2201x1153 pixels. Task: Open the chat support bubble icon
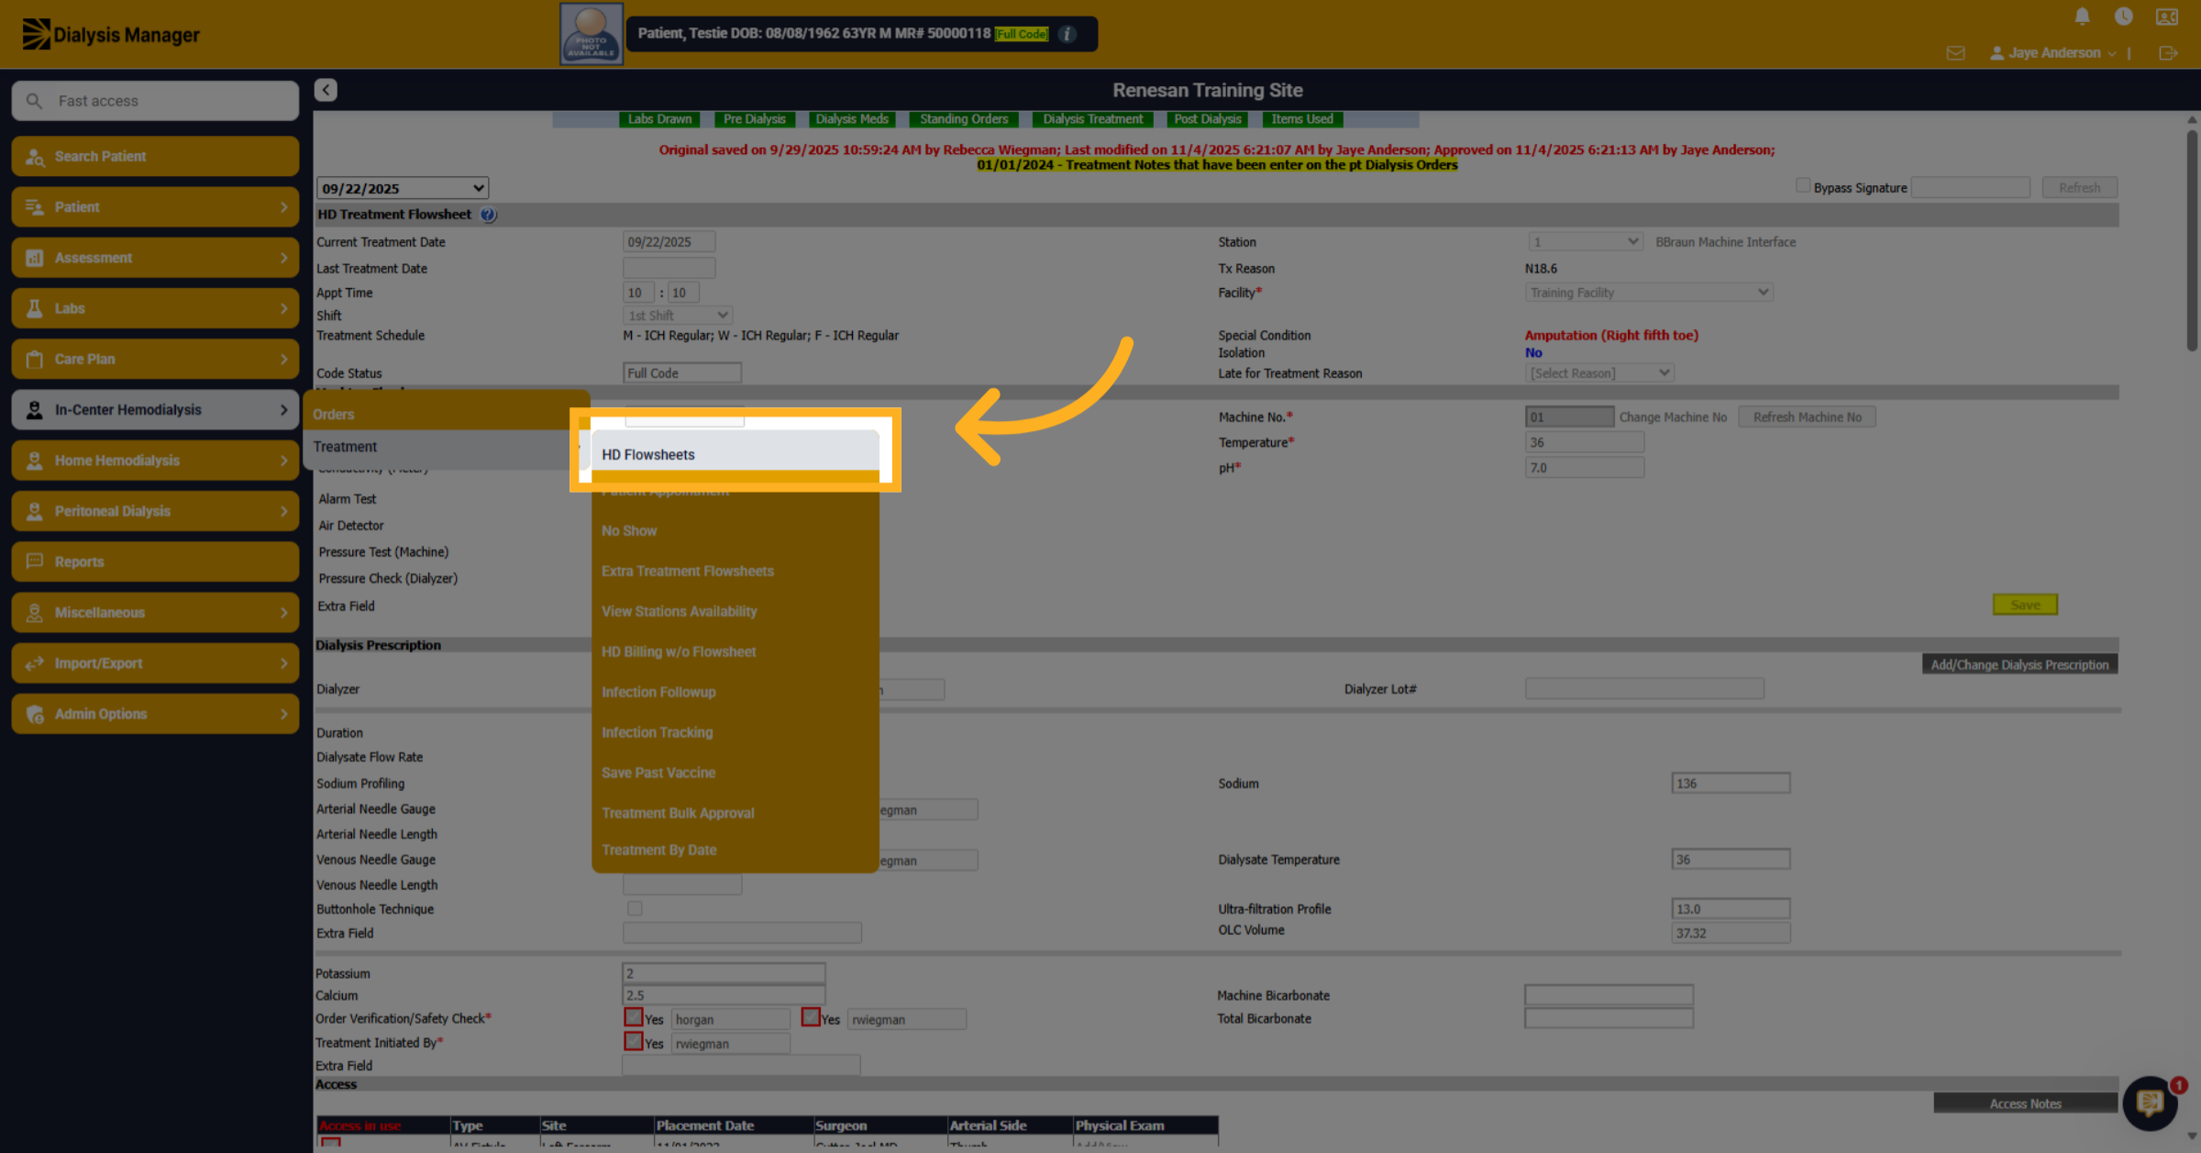pos(2150,1103)
